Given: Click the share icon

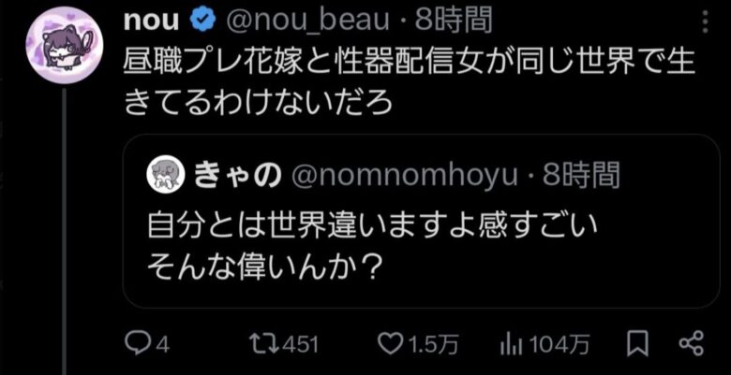Looking at the screenshot, I should [690, 345].
